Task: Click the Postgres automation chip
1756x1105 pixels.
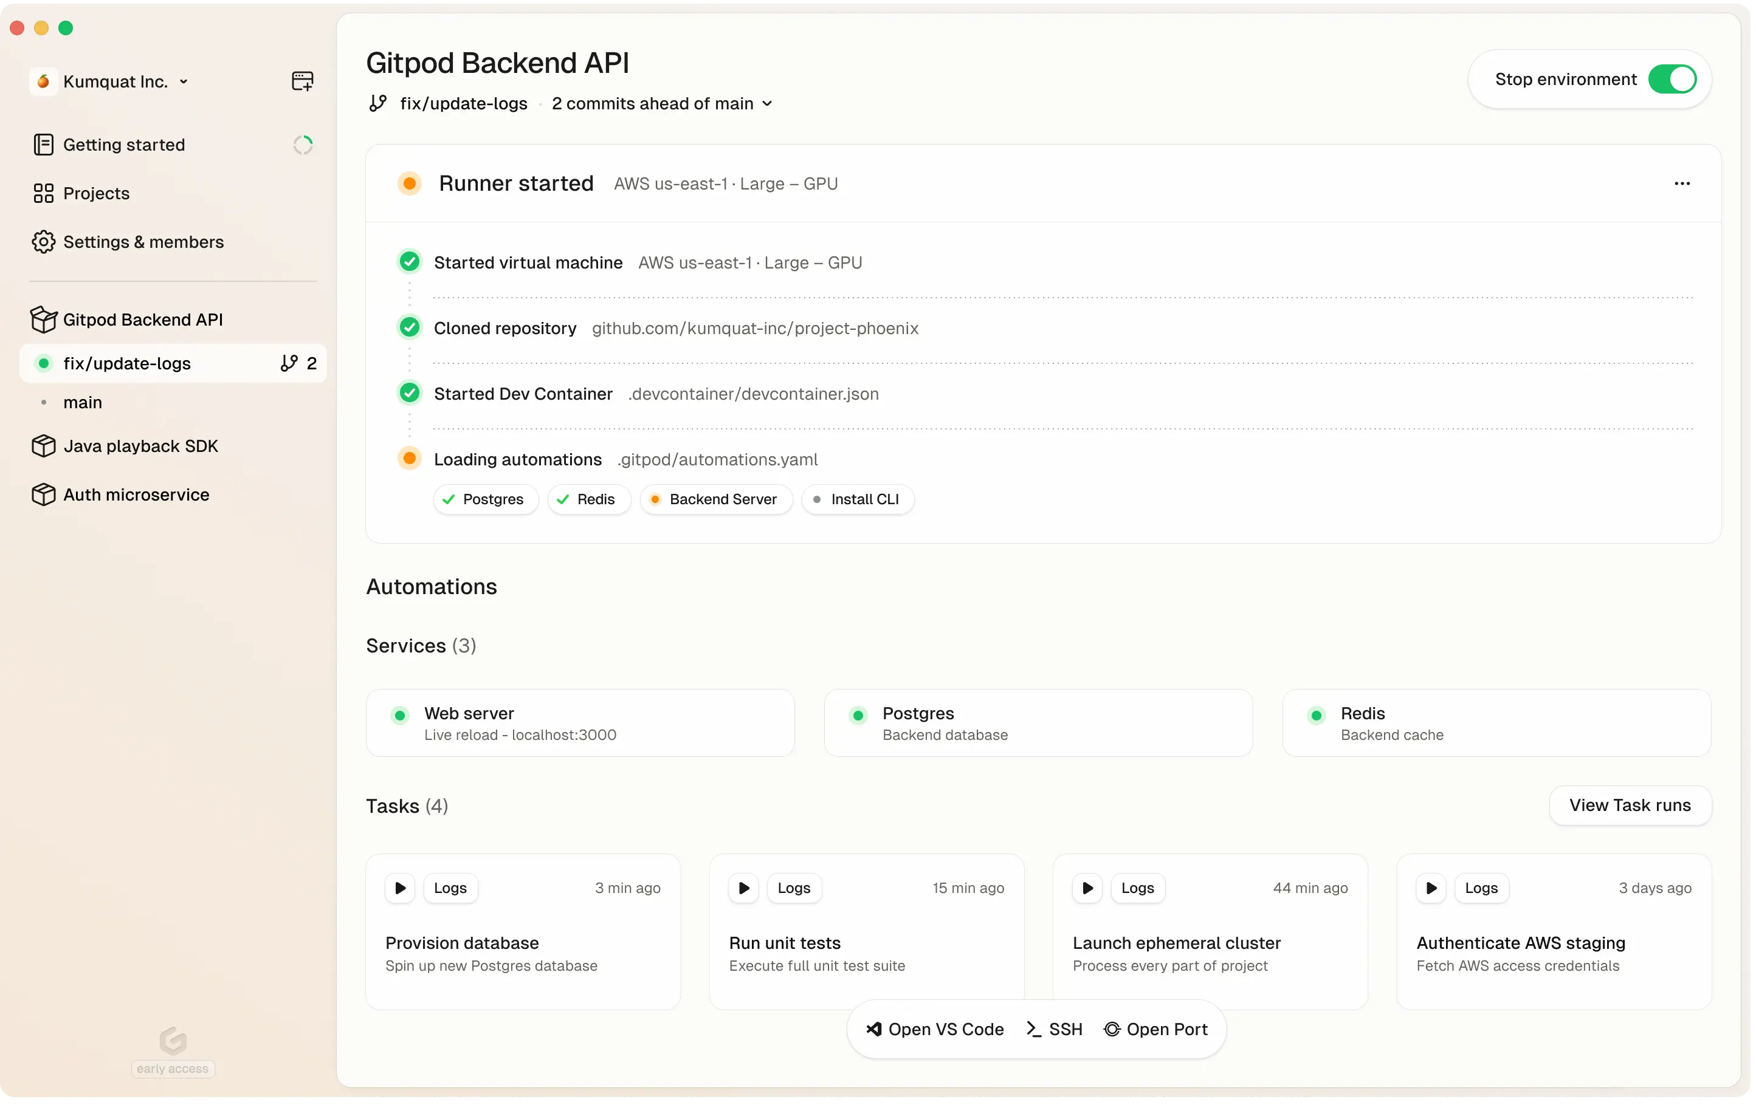Action: point(486,499)
